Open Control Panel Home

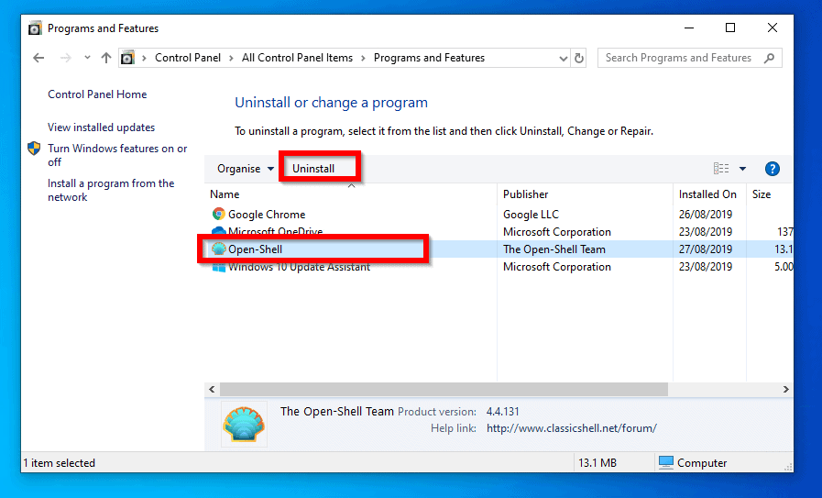point(97,94)
